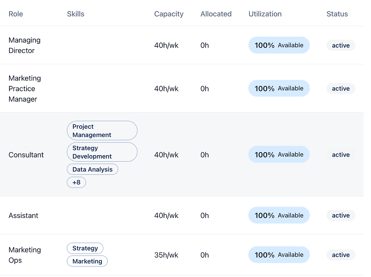Open the Consultant role row
The height and width of the screenshot is (277, 371).
[x=26, y=155]
